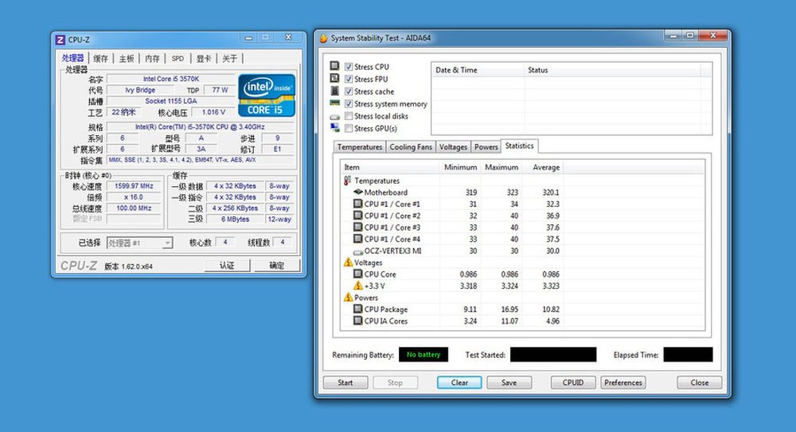Click the Temperatures thermometer icon in the list
This screenshot has width=796, height=432.
click(348, 181)
